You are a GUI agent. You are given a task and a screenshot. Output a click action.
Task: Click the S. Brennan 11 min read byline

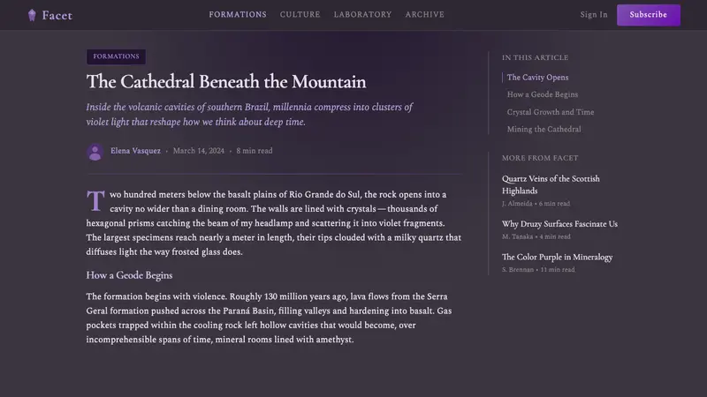538,270
